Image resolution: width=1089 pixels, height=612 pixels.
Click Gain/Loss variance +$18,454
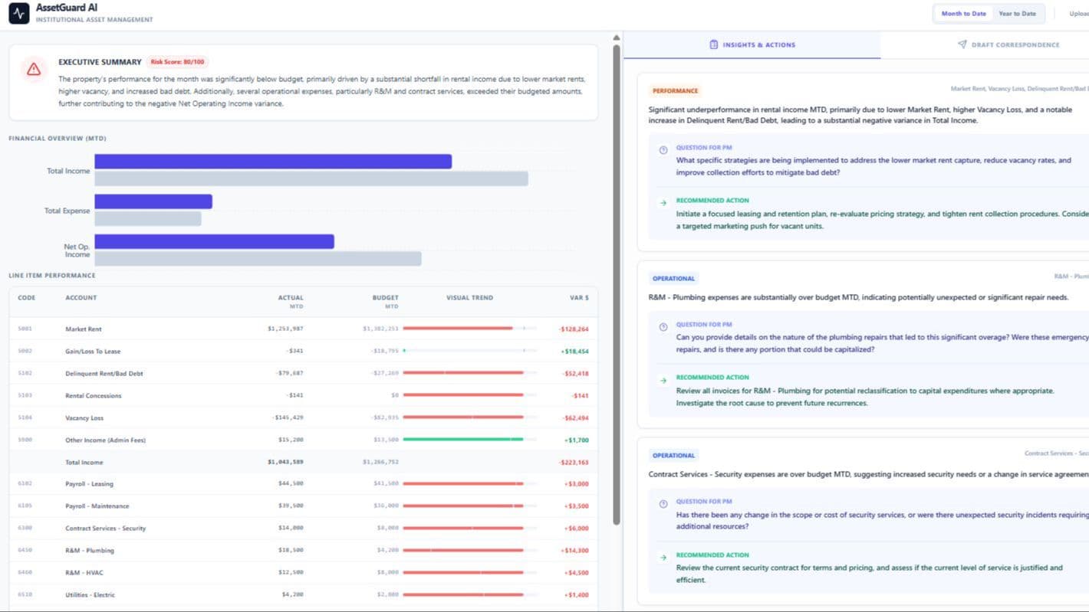(575, 352)
